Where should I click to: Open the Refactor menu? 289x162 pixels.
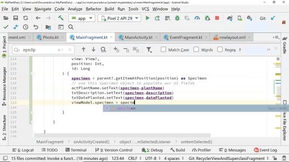[x=93, y=9]
